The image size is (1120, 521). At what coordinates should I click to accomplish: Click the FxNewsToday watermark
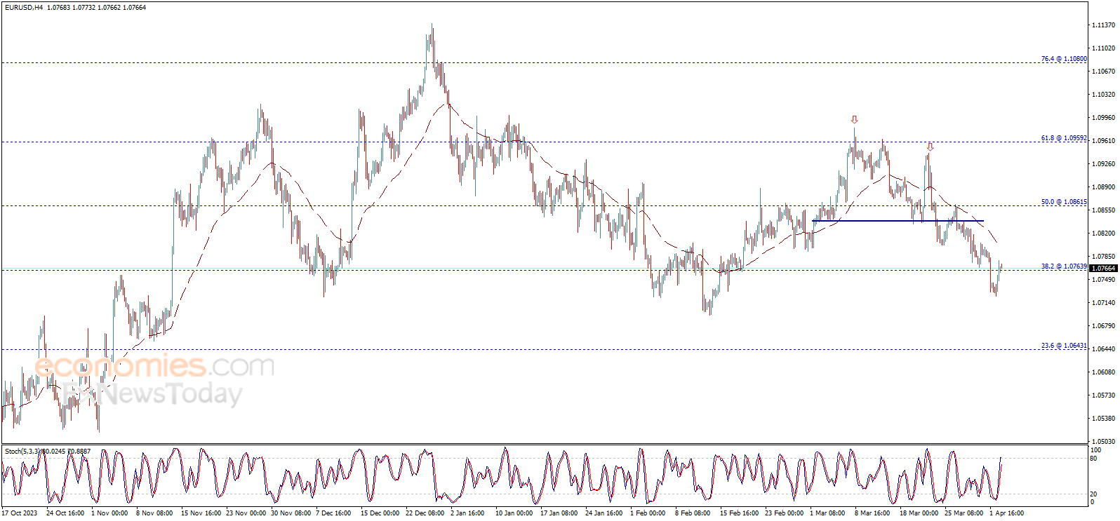pyautogui.click(x=151, y=394)
